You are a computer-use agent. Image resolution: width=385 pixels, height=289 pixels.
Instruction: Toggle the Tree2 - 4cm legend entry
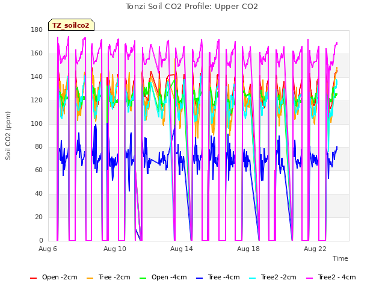coord(331,278)
